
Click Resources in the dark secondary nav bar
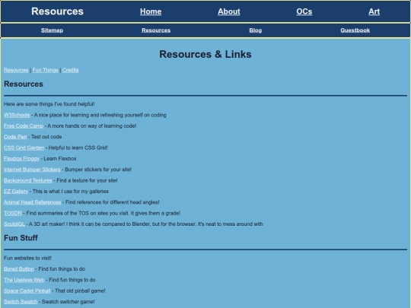click(x=156, y=30)
